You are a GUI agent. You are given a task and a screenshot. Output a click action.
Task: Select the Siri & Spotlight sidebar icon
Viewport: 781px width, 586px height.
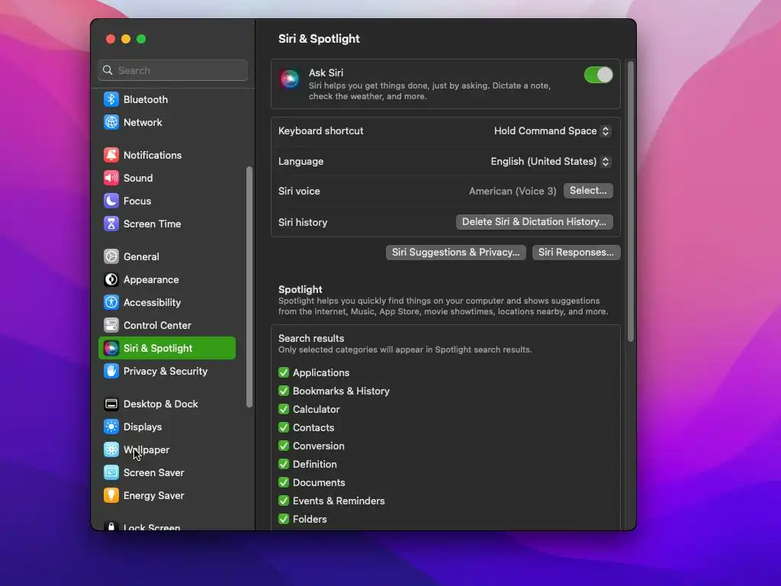click(111, 348)
